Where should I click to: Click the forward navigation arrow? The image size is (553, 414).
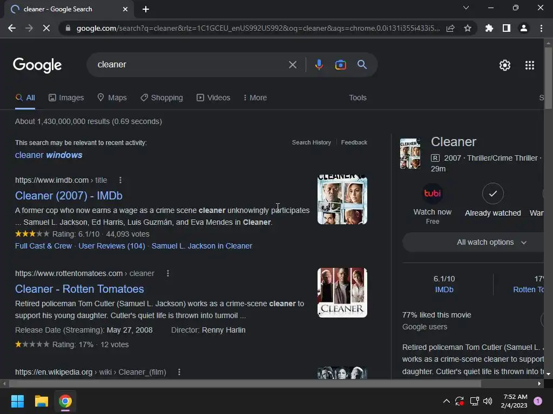coord(29,28)
